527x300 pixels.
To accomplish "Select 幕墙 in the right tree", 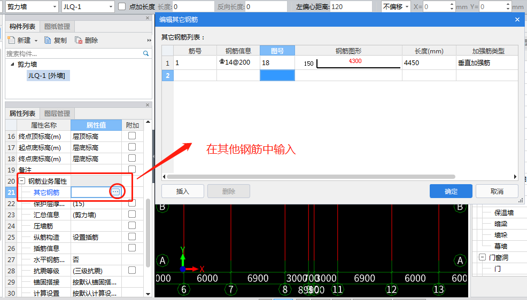I will point(500,246).
